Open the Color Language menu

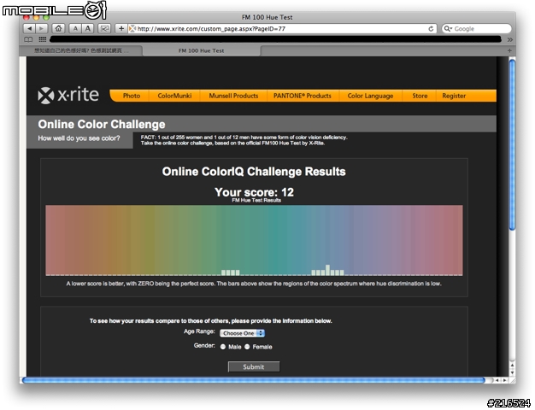370,96
